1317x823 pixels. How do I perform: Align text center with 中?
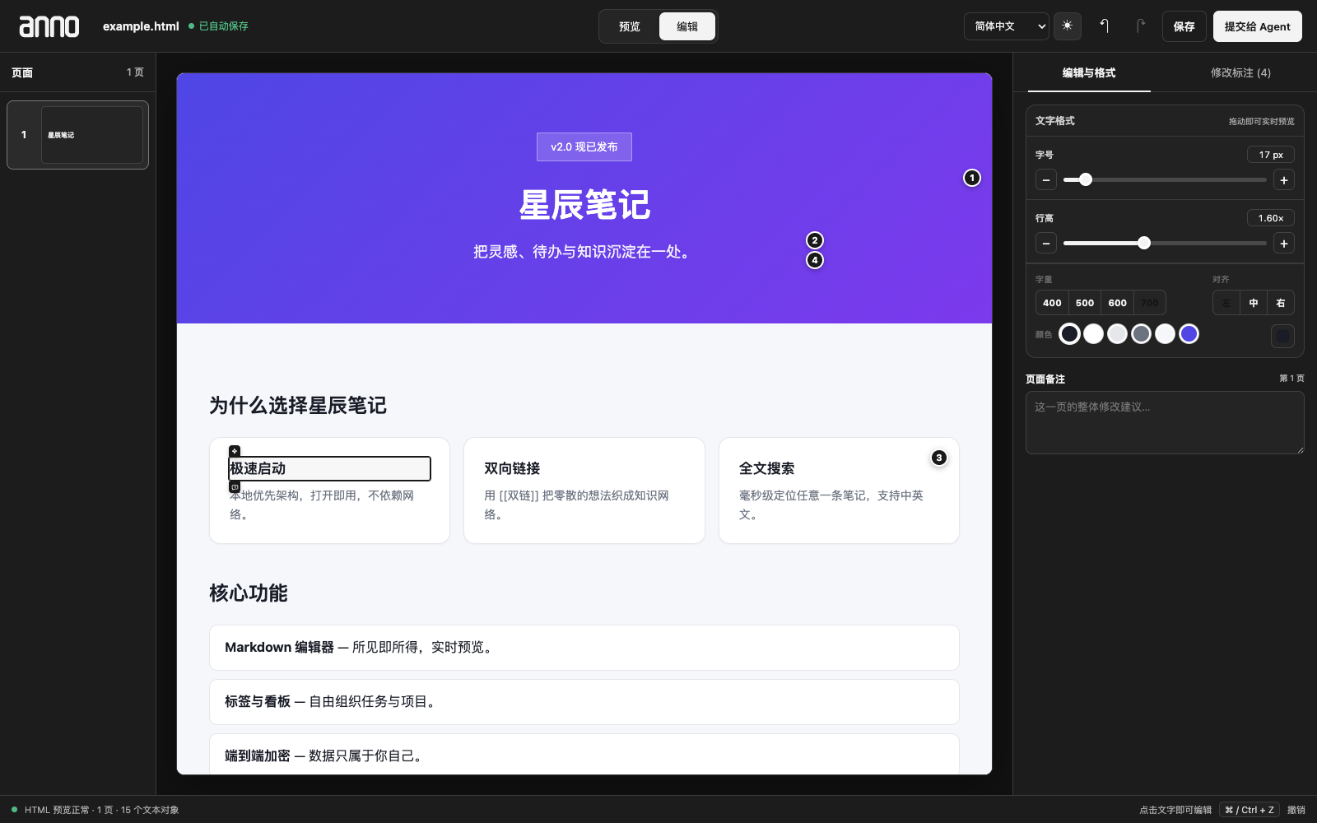[1254, 303]
